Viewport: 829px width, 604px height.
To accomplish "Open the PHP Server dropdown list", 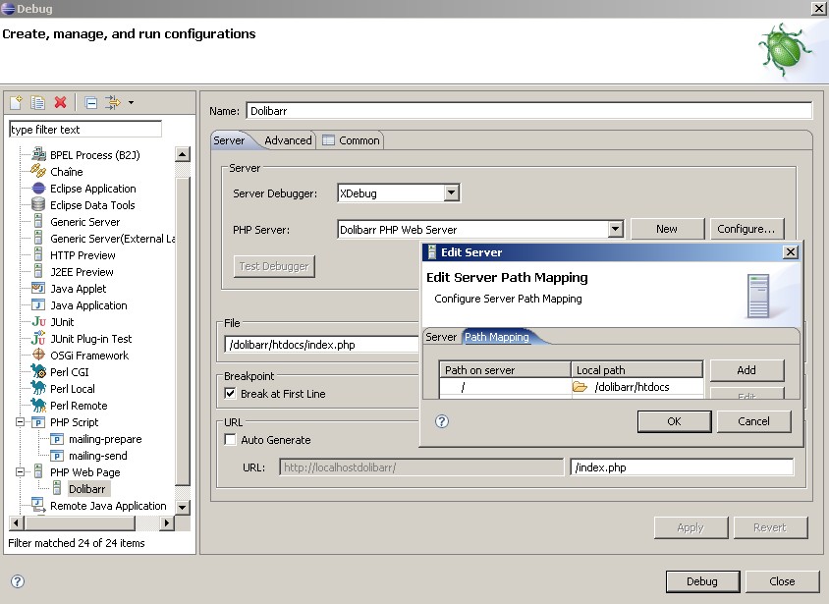I will 615,229.
